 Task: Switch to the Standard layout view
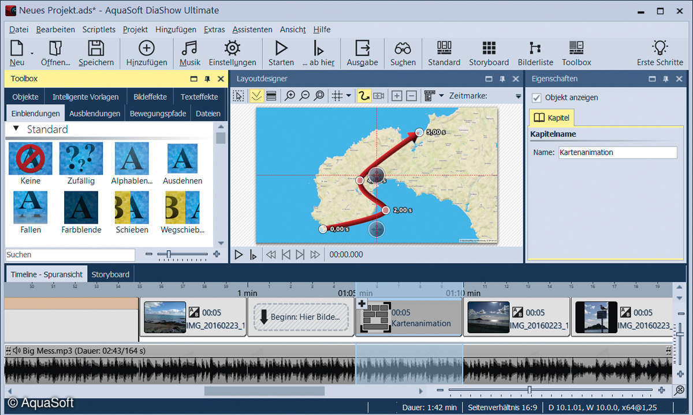coord(444,48)
